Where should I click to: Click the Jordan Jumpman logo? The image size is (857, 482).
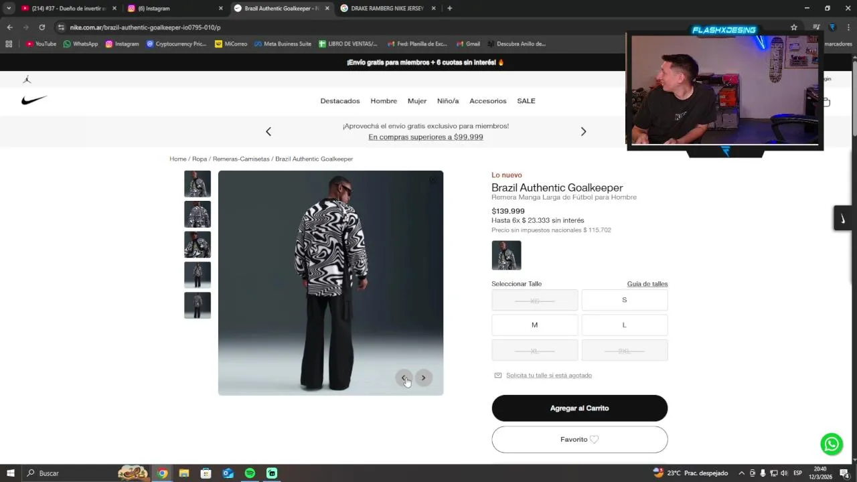[27, 79]
